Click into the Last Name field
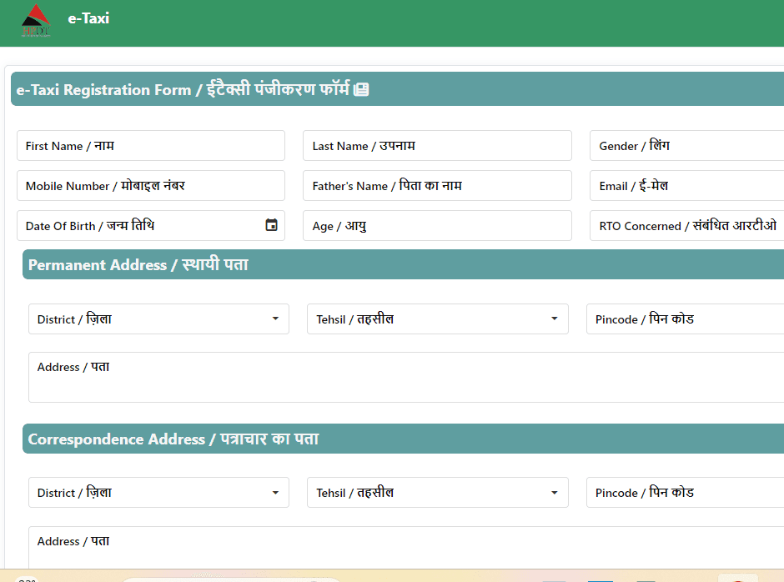The width and height of the screenshot is (784, 582). [437, 146]
